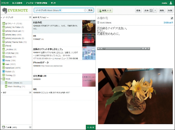Expand the タグ (tags) section
This screenshot has height=130, width=175.
coord(1,93)
